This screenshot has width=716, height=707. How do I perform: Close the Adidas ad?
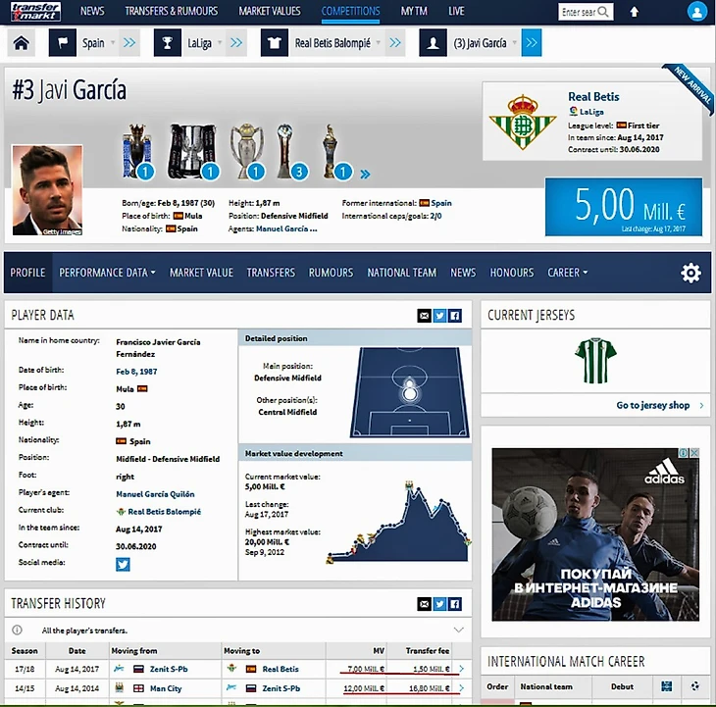tap(694, 453)
